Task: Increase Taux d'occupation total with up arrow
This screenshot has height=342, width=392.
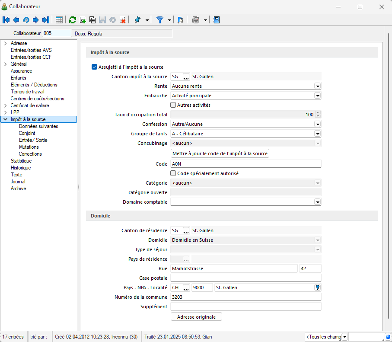Action: pyautogui.click(x=318, y=113)
